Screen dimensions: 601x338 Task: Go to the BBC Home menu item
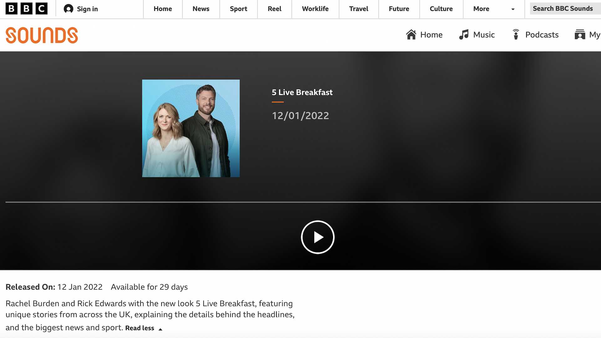pyautogui.click(x=163, y=9)
